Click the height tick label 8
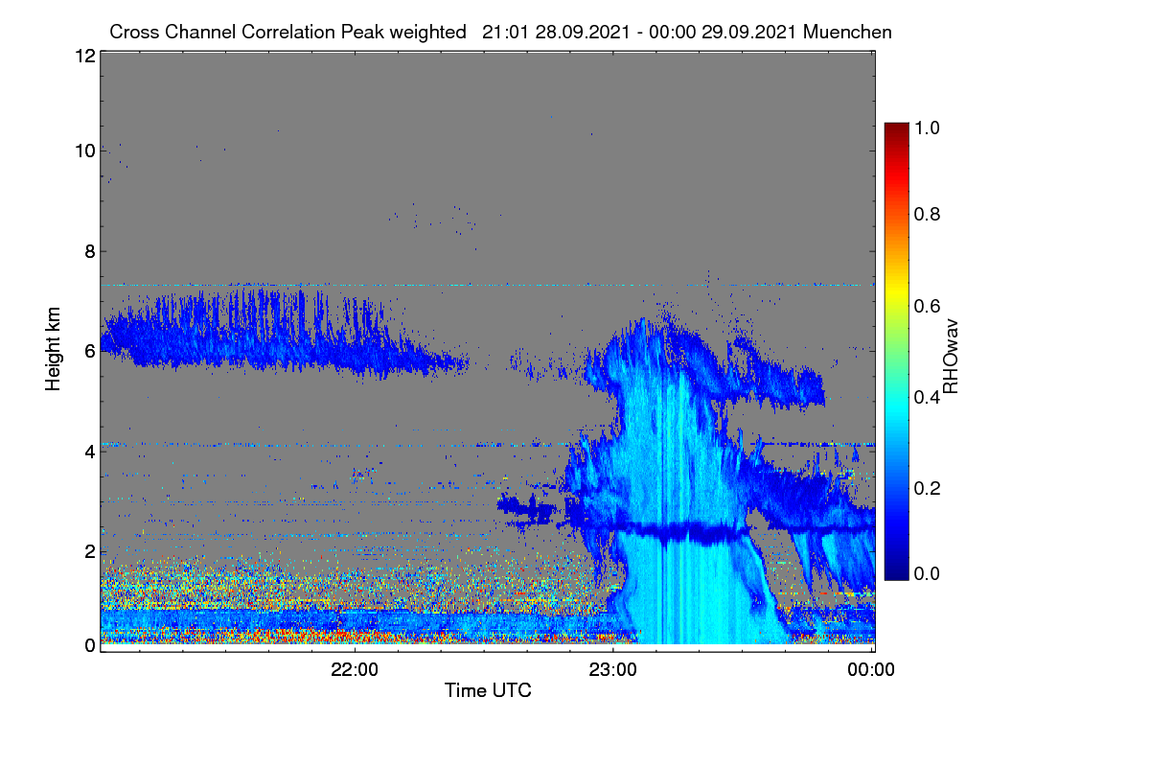Viewport: 1150px width, 767px height. click(x=89, y=251)
